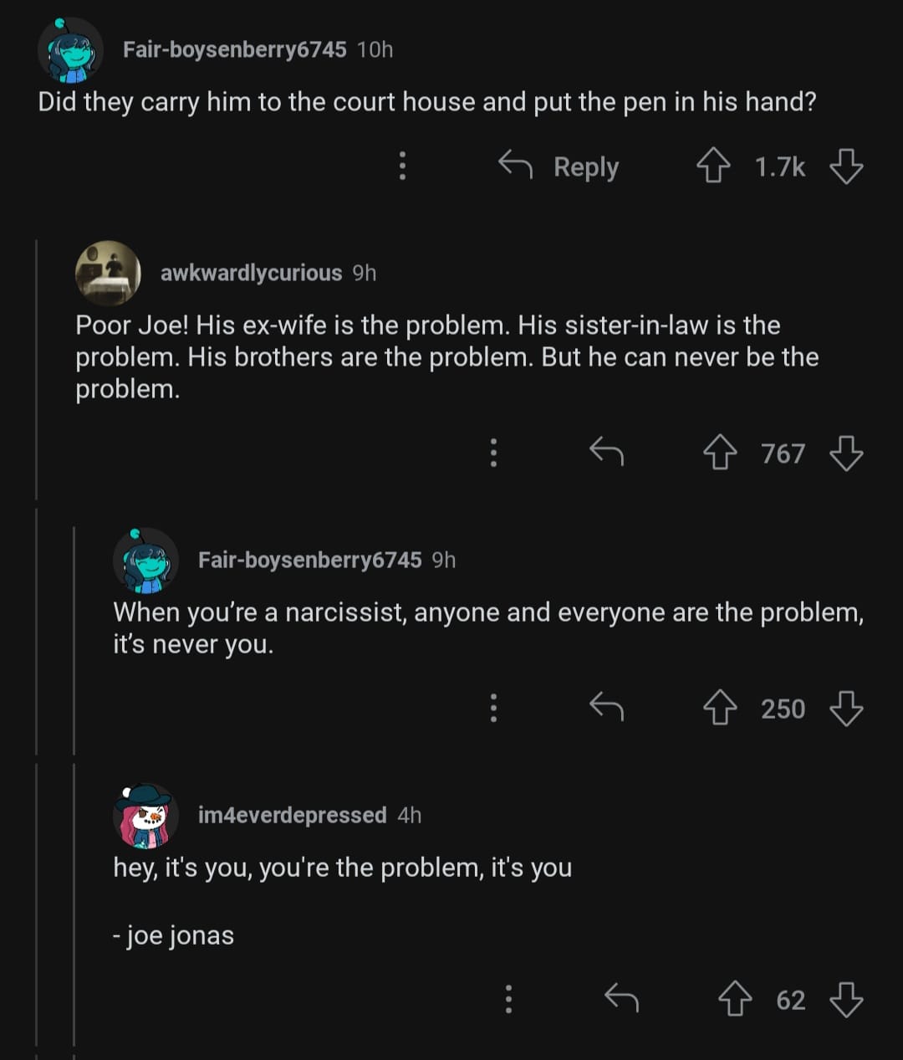Image resolution: width=903 pixels, height=1060 pixels.
Task: Downvote the comment with 1.7k votes
Action: [x=846, y=166]
